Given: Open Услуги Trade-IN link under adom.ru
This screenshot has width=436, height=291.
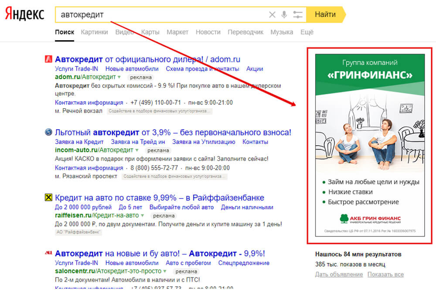Looking at the screenshot, I should point(76,69).
